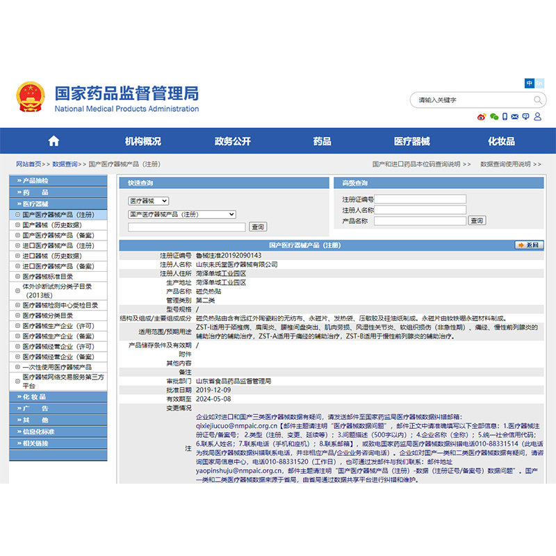Expand the 信息化标准 sidebar section
This screenshot has height=556, width=556.
pos(58,432)
